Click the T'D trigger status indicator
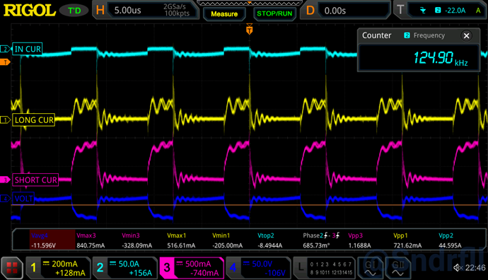 75,11
